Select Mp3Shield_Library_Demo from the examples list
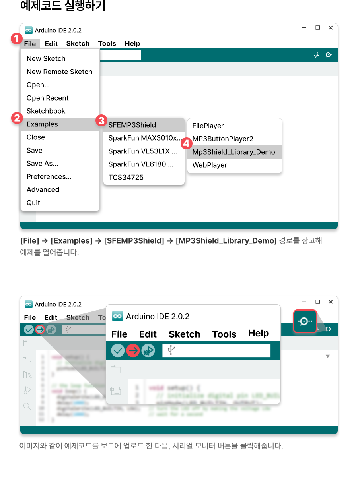 tap(234, 152)
